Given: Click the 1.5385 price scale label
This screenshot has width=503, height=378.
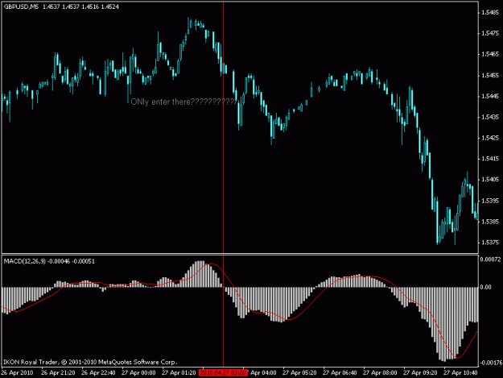Looking at the screenshot, I should [x=490, y=222].
